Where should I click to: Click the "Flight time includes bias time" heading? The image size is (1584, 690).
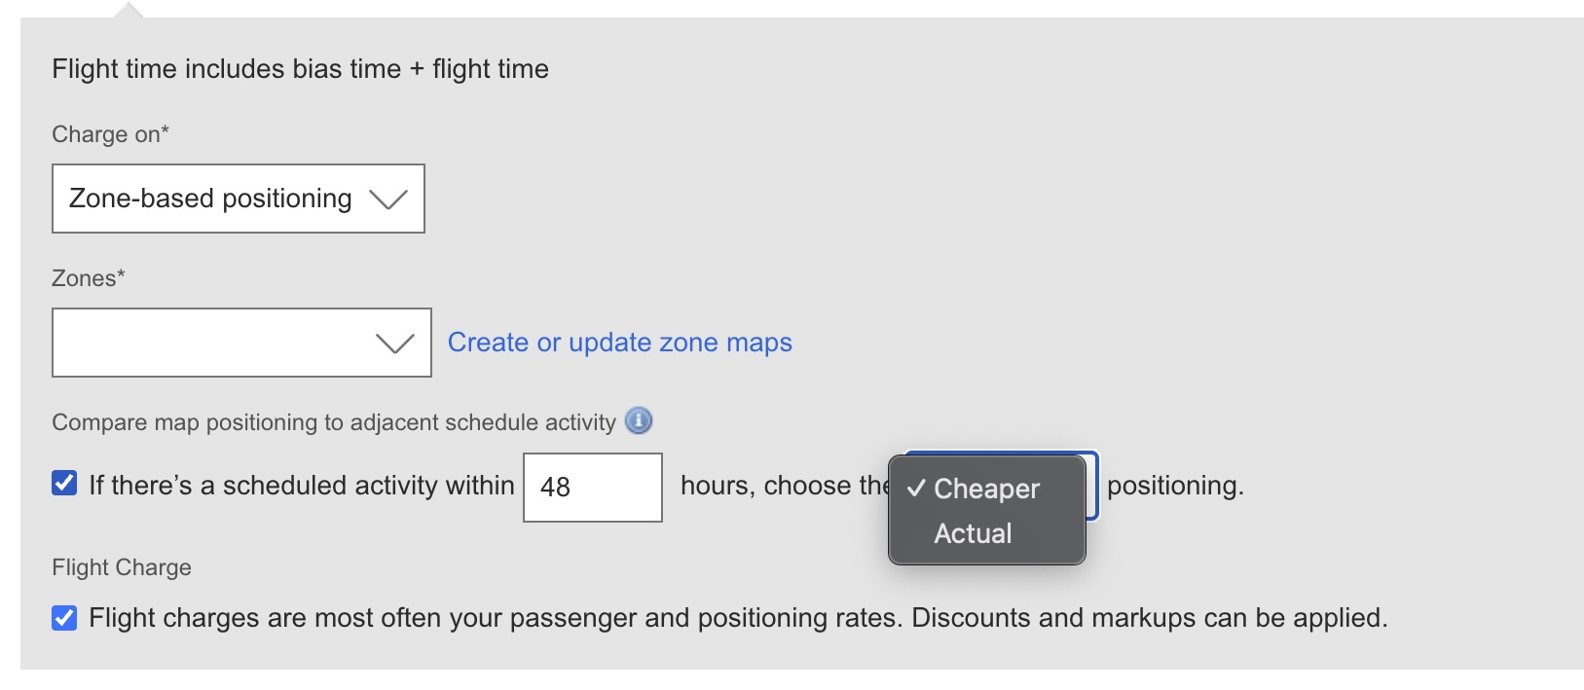pos(300,69)
